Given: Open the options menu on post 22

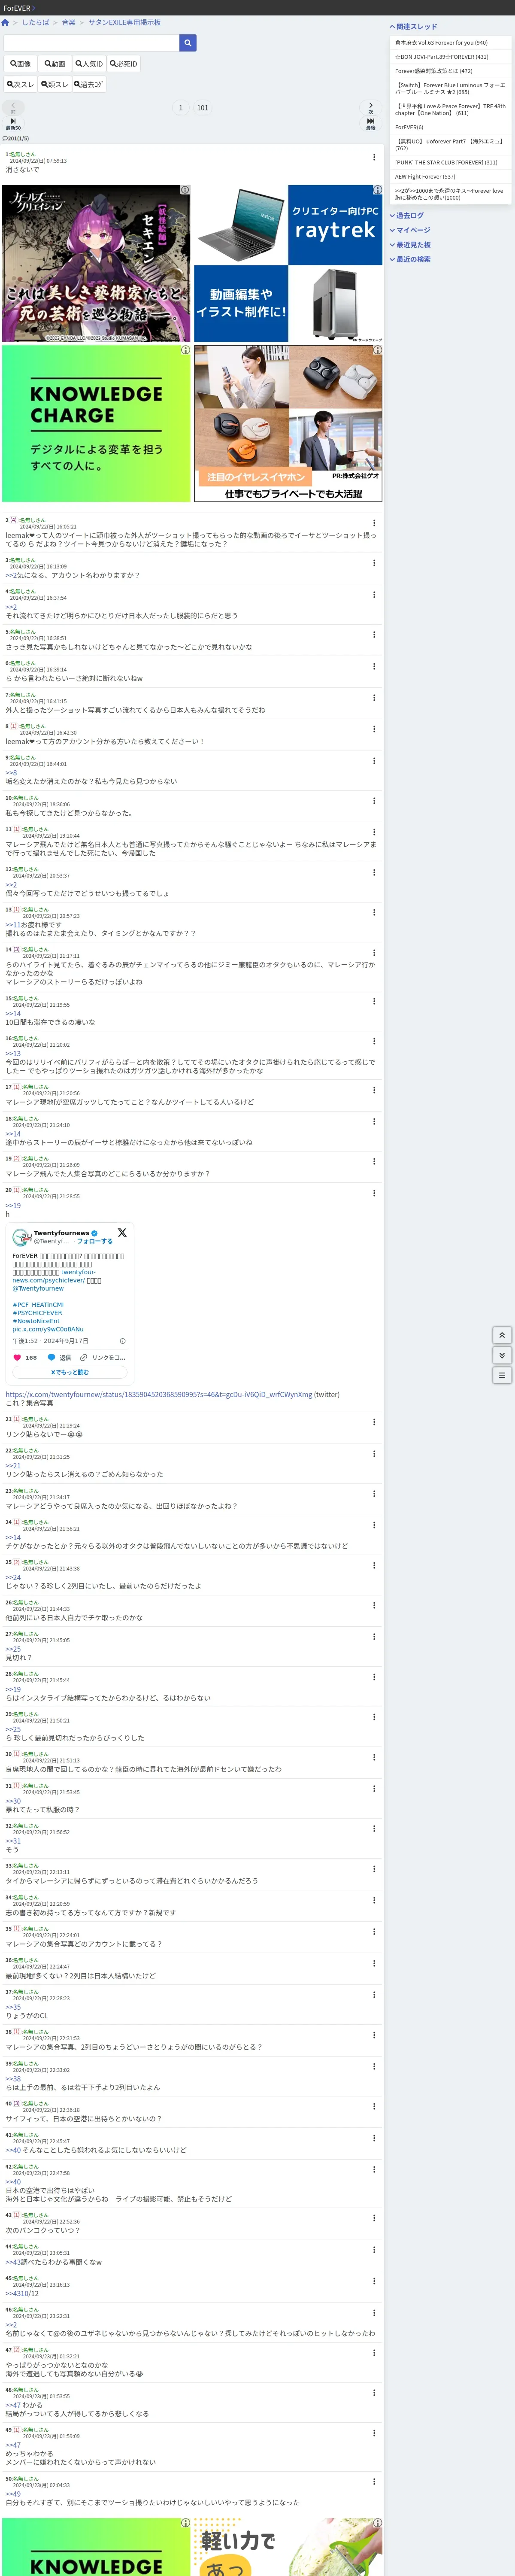Looking at the screenshot, I should click(374, 1454).
